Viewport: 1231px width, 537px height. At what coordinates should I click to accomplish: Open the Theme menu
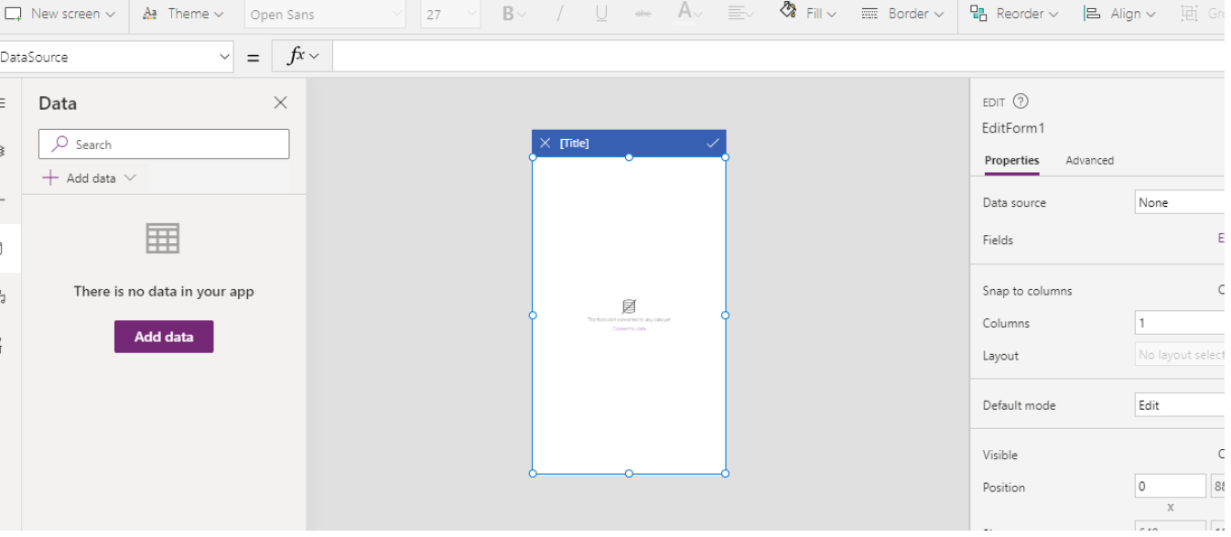[184, 14]
